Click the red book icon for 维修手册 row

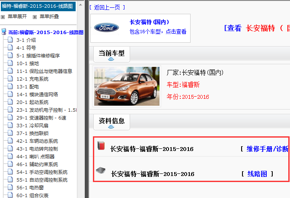tap(101, 145)
